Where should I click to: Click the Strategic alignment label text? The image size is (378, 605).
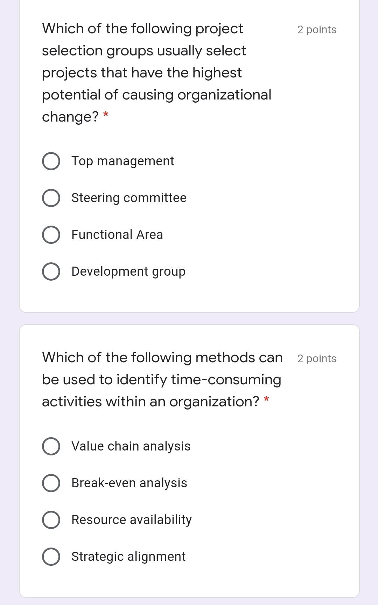tap(128, 556)
